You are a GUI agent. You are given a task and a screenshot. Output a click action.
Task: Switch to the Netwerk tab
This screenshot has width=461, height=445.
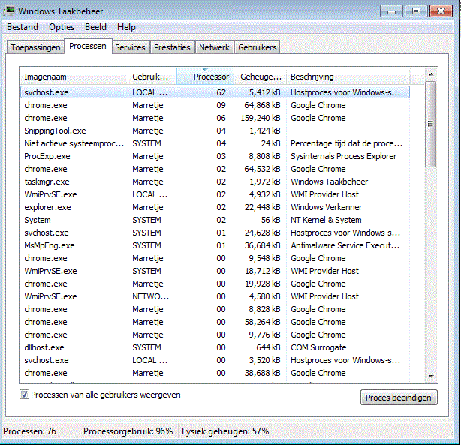click(x=214, y=47)
